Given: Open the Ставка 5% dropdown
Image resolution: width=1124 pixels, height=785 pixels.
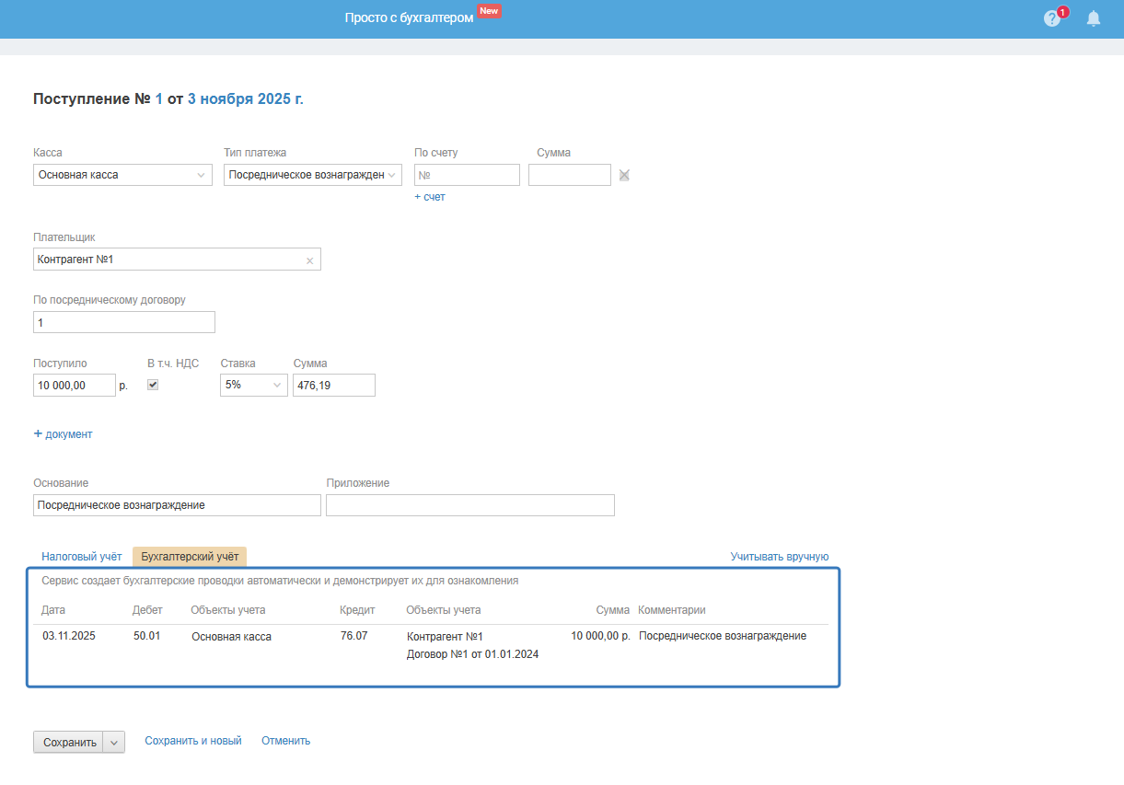Looking at the screenshot, I should click(254, 385).
